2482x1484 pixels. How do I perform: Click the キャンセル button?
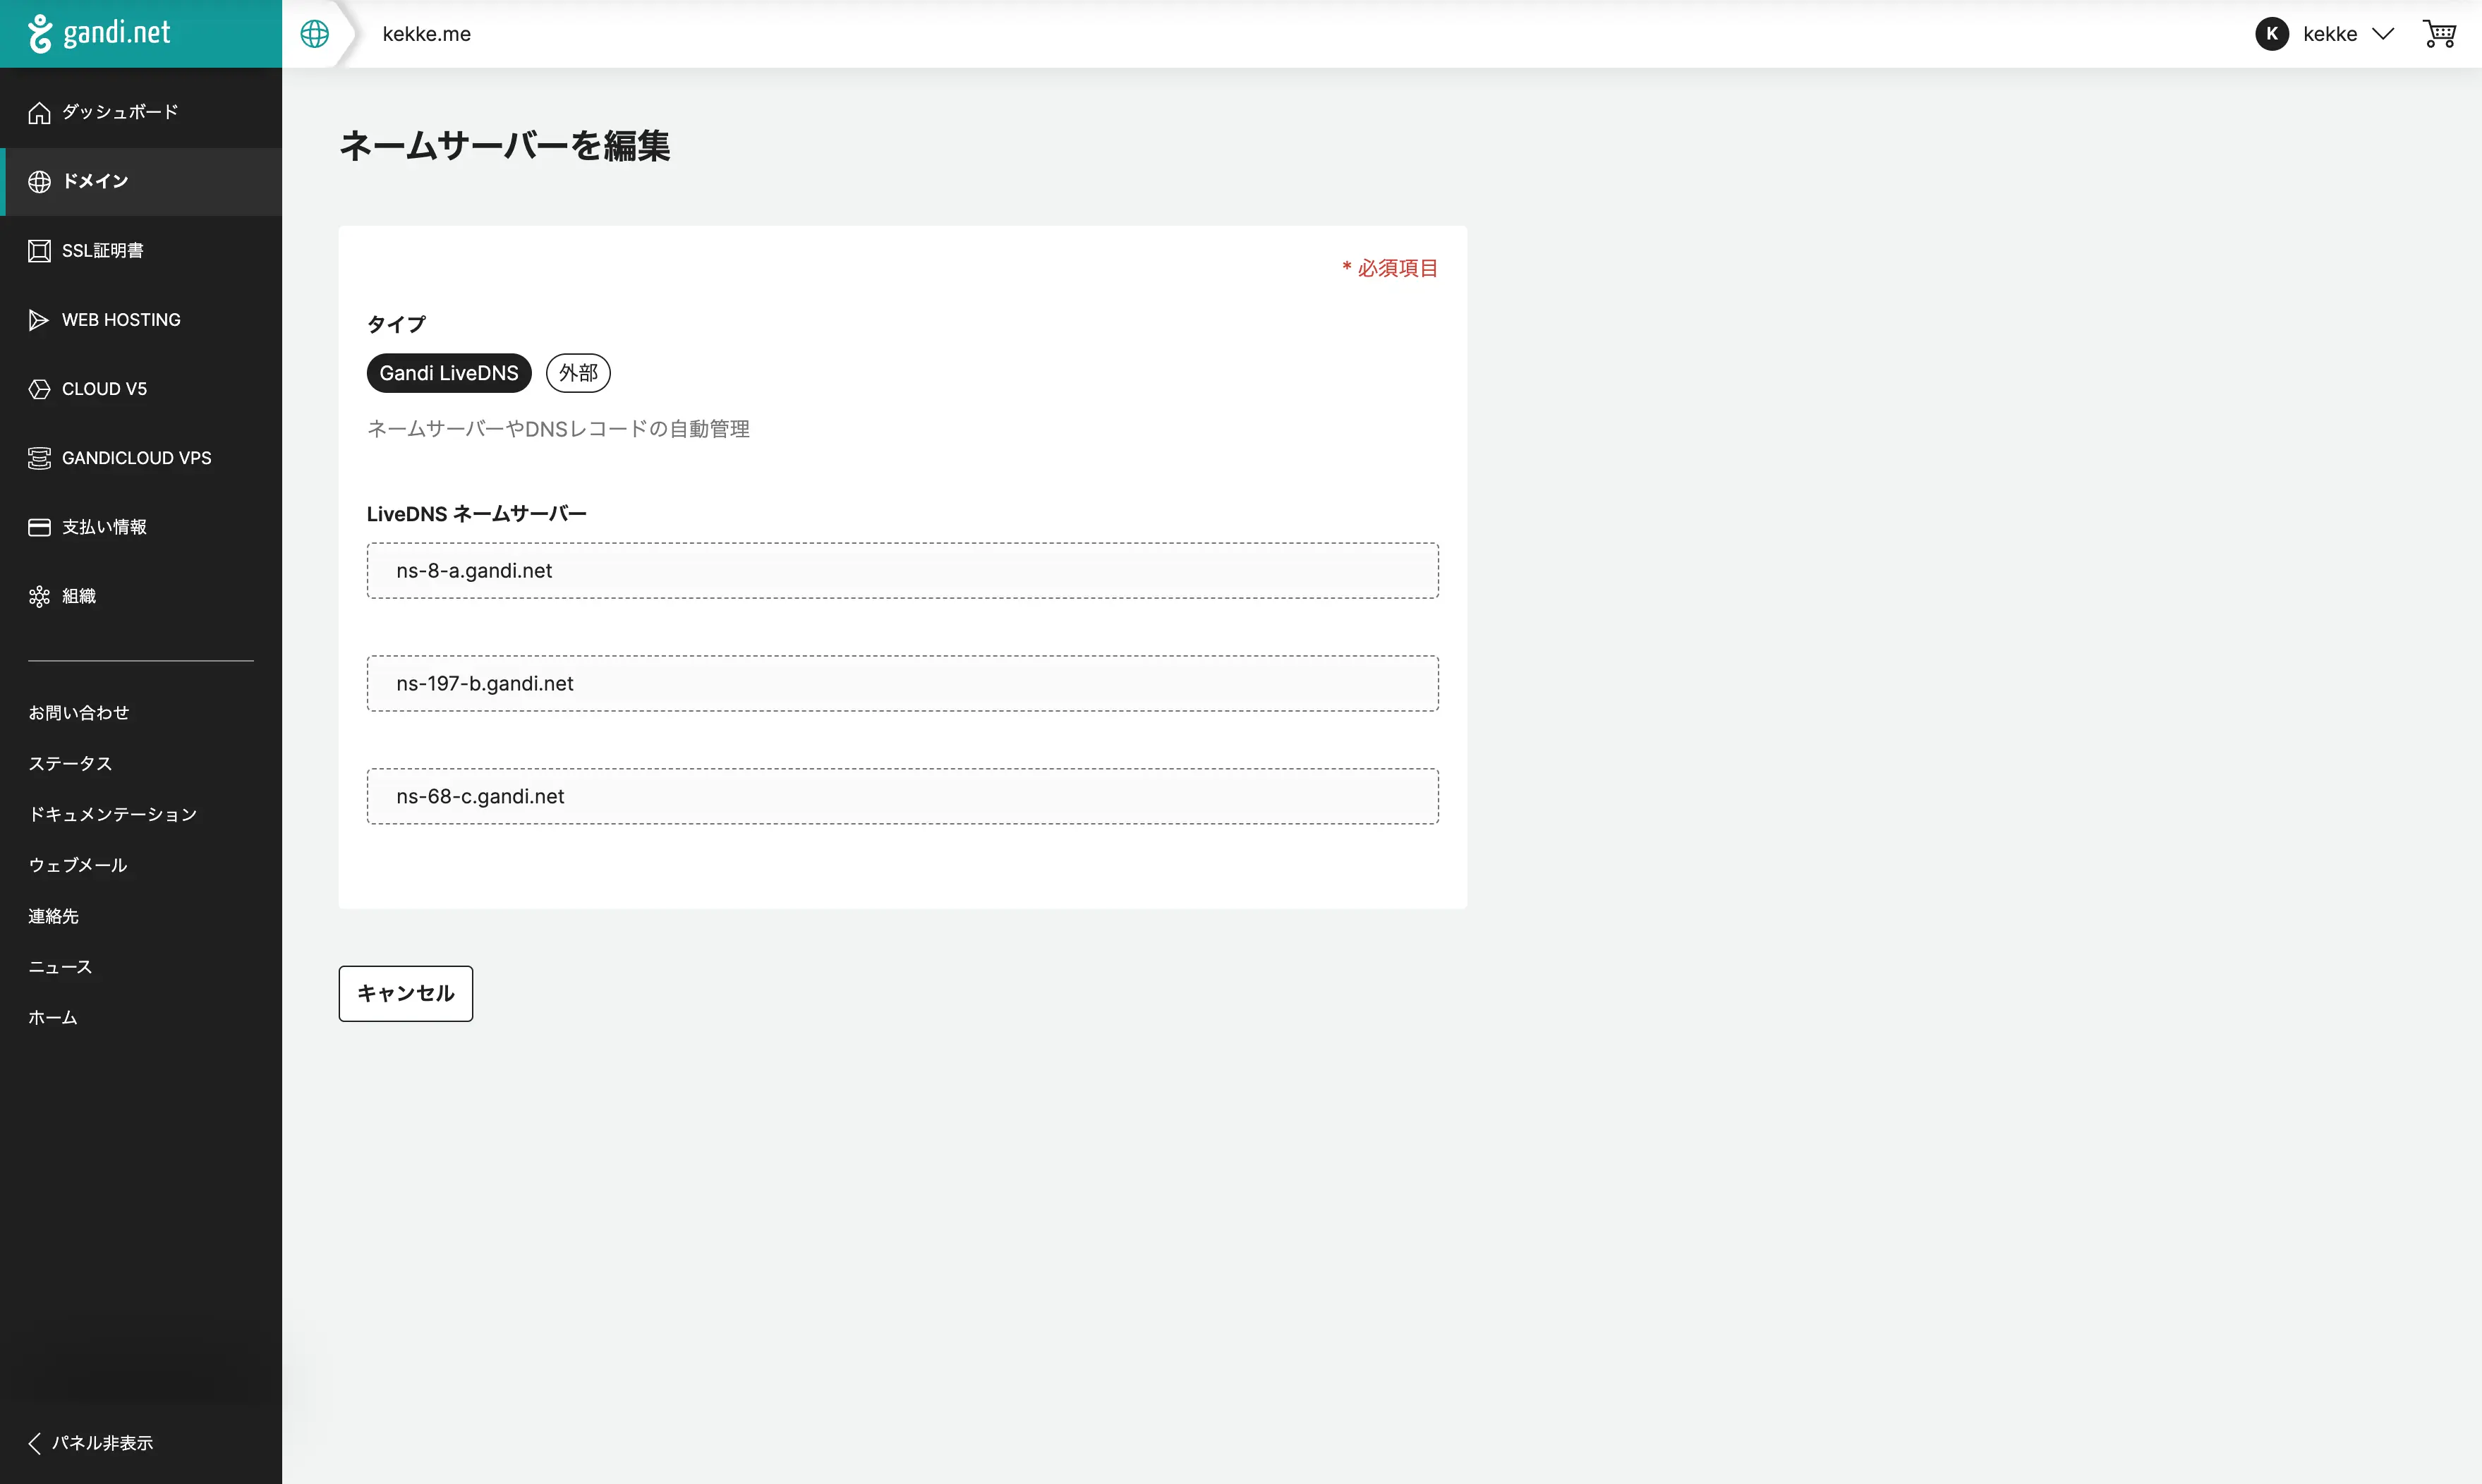click(x=405, y=994)
